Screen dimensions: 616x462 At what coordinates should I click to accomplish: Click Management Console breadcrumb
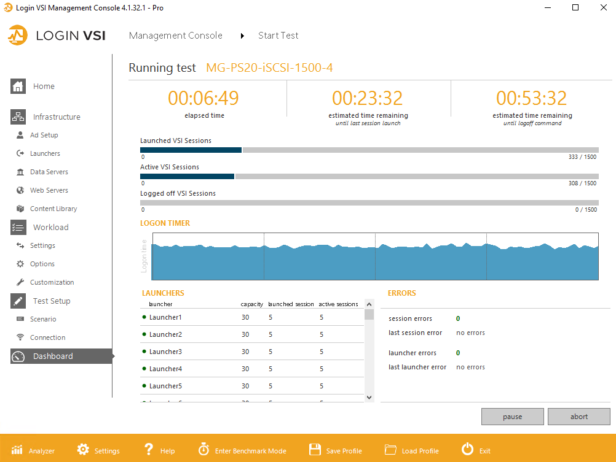(x=176, y=36)
